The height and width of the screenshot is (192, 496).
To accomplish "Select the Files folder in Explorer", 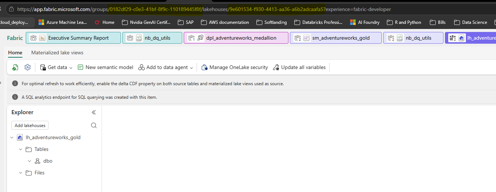I will point(39,173).
